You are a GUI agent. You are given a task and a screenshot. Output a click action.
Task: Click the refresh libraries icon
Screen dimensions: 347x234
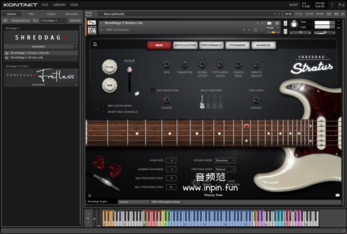coord(6,20)
